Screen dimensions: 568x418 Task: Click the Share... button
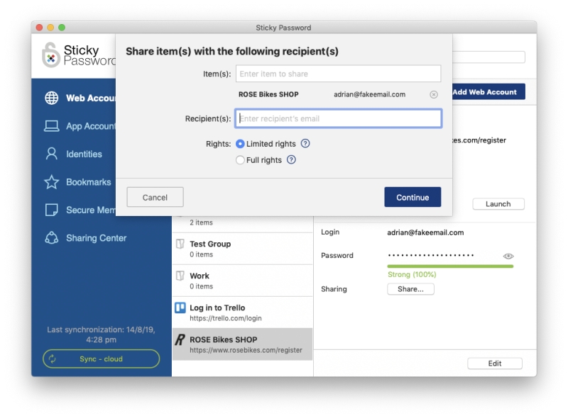click(410, 289)
